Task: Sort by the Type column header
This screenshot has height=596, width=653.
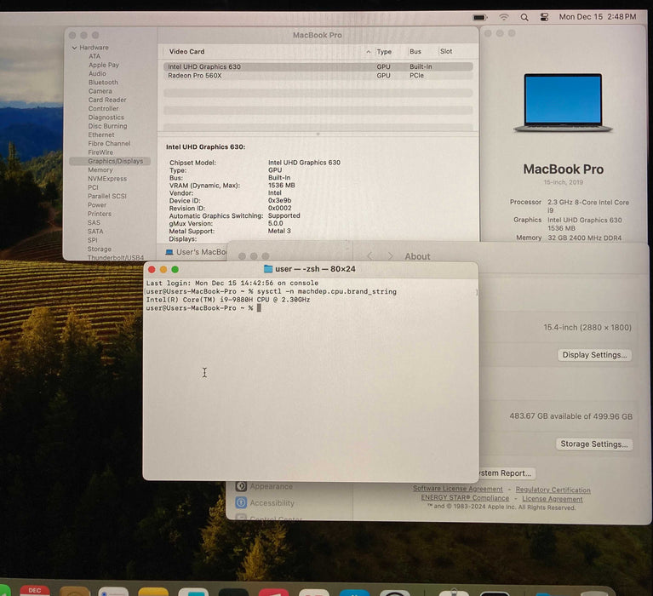Action: click(384, 52)
